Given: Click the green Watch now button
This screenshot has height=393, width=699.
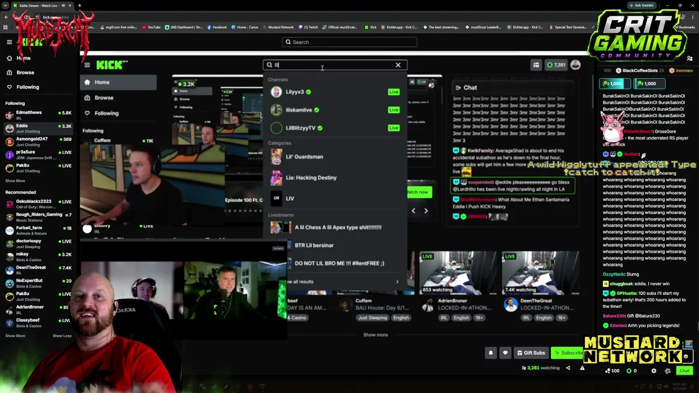Looking at the screenshot, I should (x=419, y=192).
